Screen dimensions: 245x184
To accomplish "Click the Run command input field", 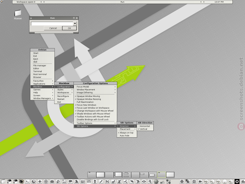I will tap(52, 24).
